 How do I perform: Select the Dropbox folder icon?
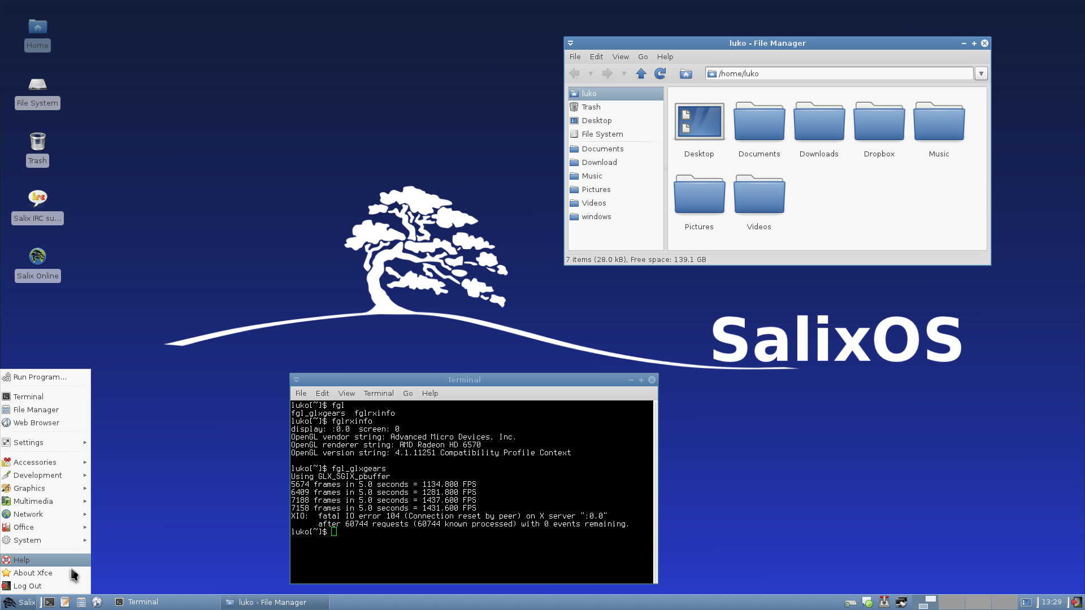[x=879, y=130]
